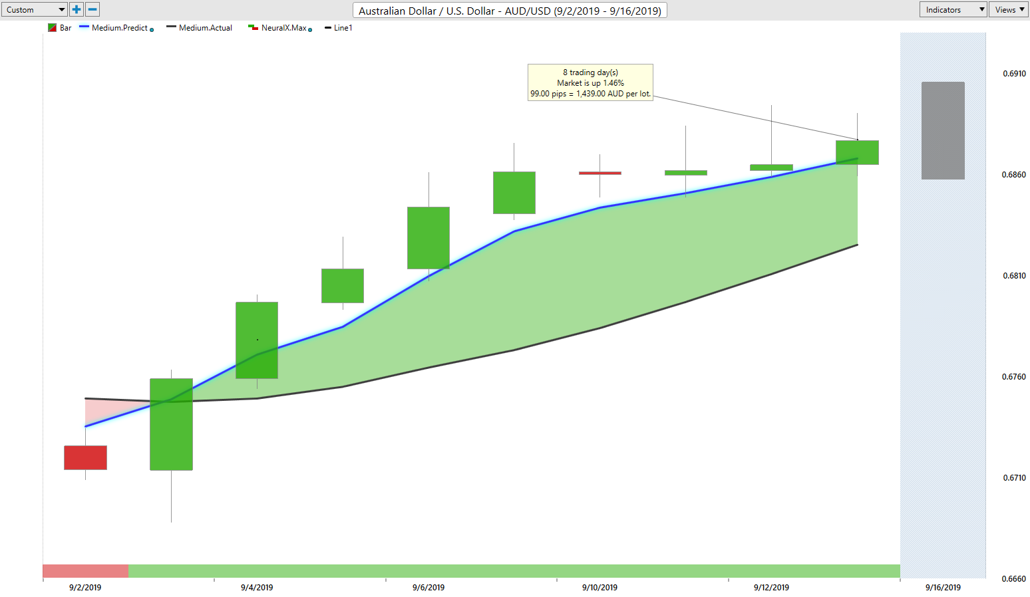Click the gray predicted candle for 9/16/2019
The width and height of the screenshot is (1030, 597).
[943, 130]
